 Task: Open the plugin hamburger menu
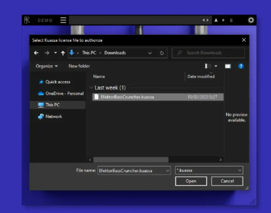tap(63, 20)
